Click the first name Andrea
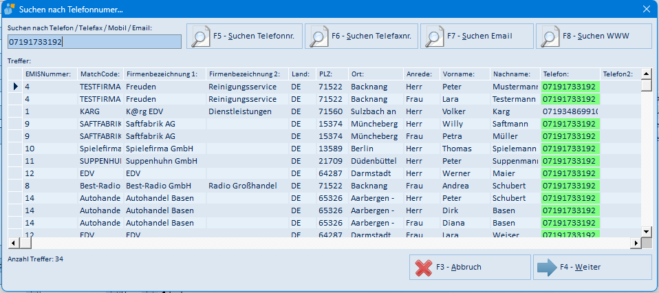 (x=465, y=186)
